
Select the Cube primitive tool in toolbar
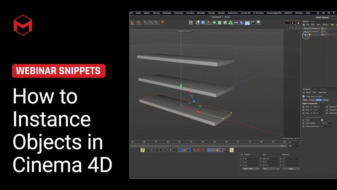pos(203,23)
